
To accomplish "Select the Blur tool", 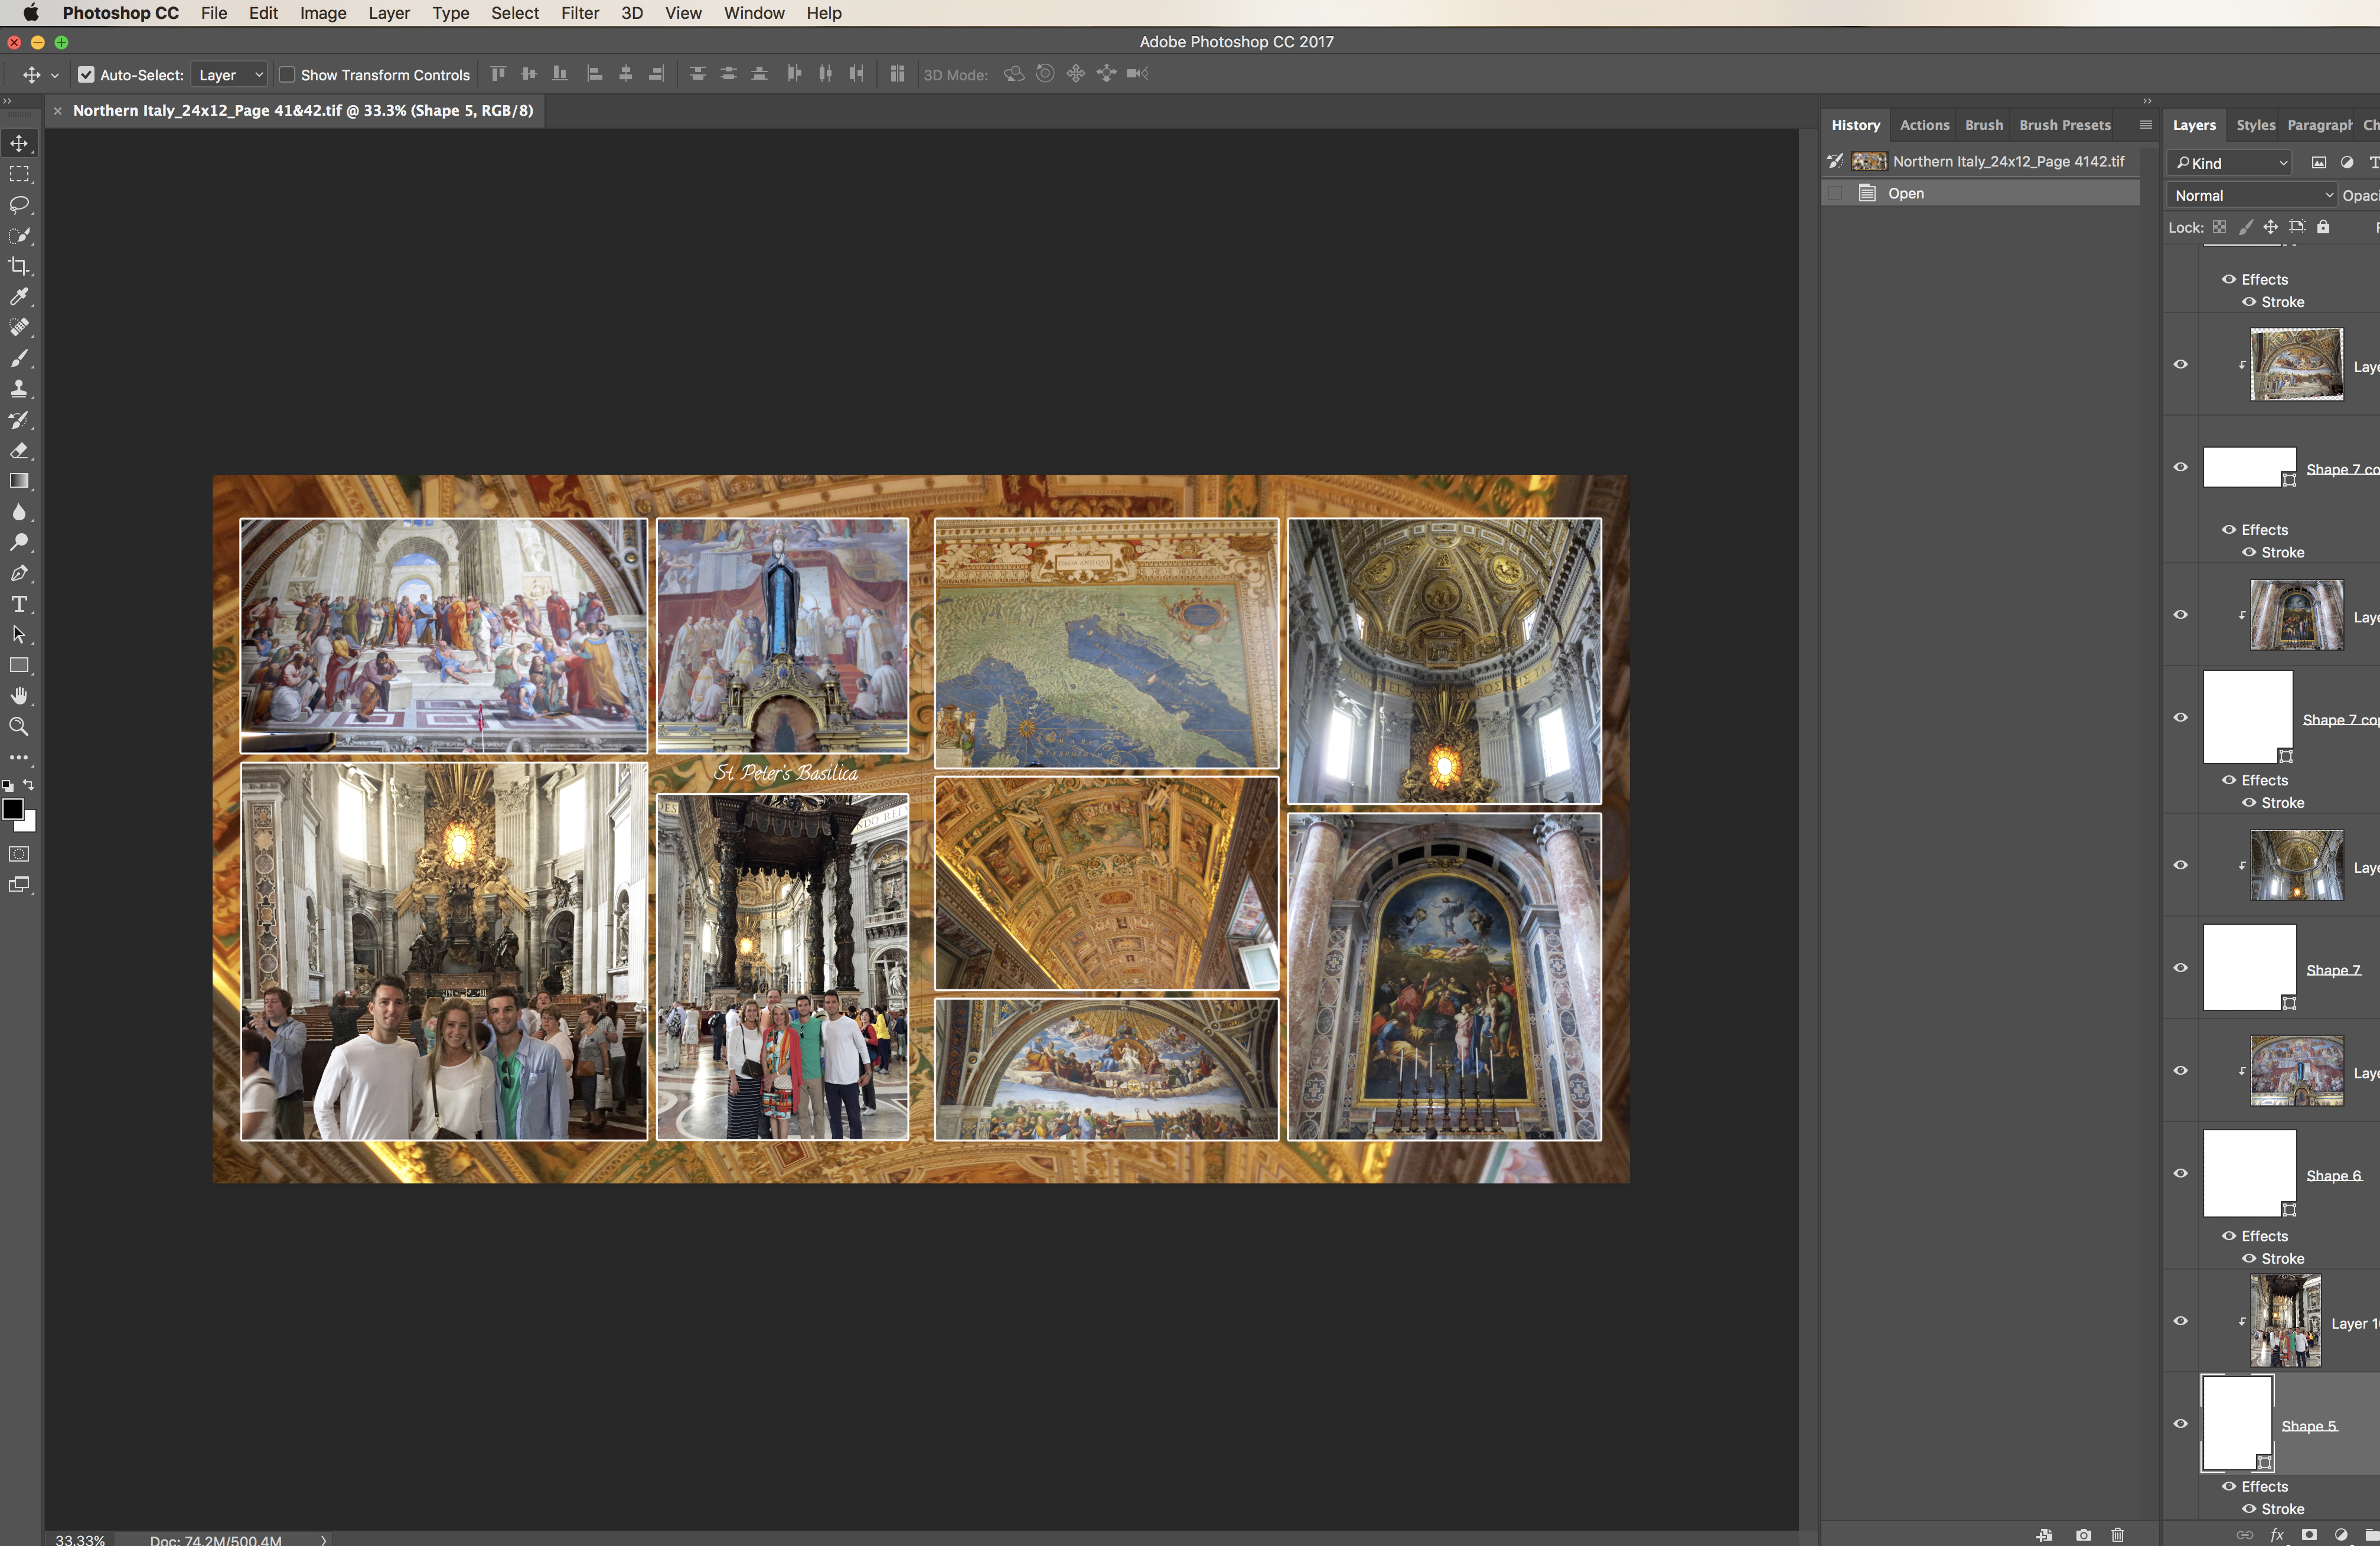I will coord(19,512).
